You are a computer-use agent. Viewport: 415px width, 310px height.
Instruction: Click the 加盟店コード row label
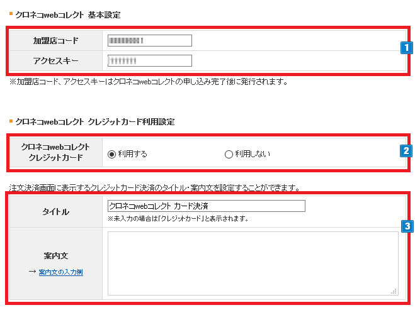point(56,41)
